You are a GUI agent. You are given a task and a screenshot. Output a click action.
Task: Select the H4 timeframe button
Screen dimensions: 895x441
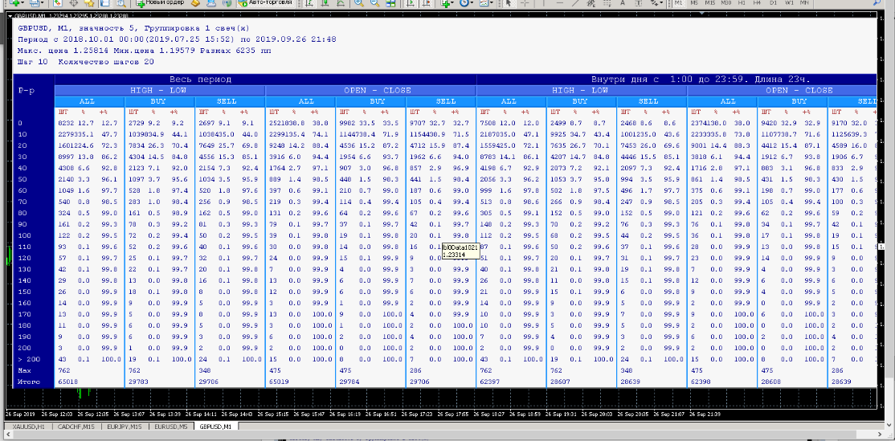(x=757, y=3)
